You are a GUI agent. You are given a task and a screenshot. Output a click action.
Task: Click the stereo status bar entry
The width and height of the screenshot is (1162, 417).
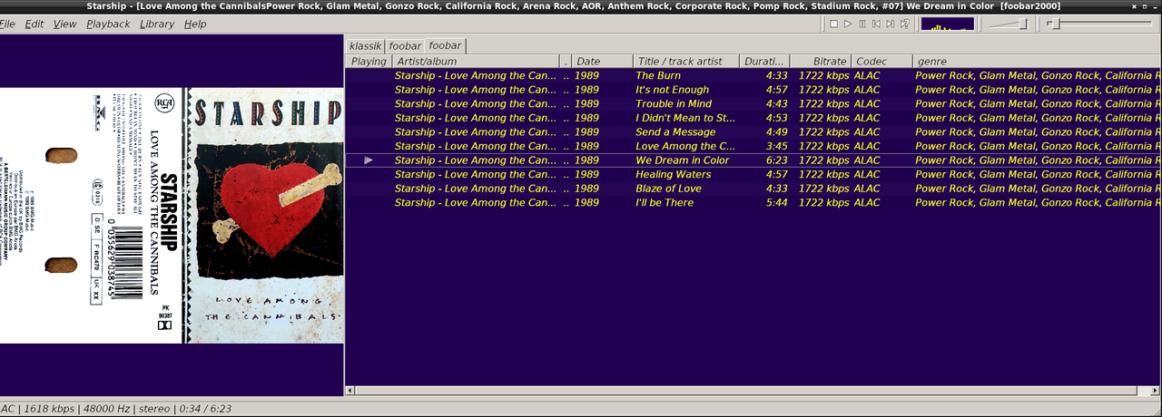point(153,409)
